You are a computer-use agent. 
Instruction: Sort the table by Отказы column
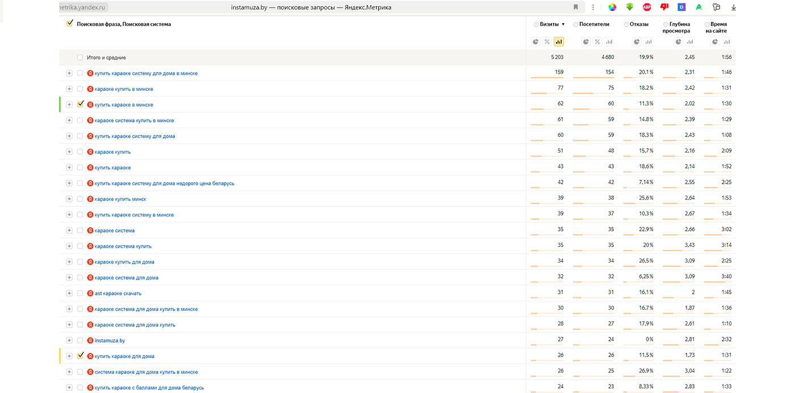(639, 24)
